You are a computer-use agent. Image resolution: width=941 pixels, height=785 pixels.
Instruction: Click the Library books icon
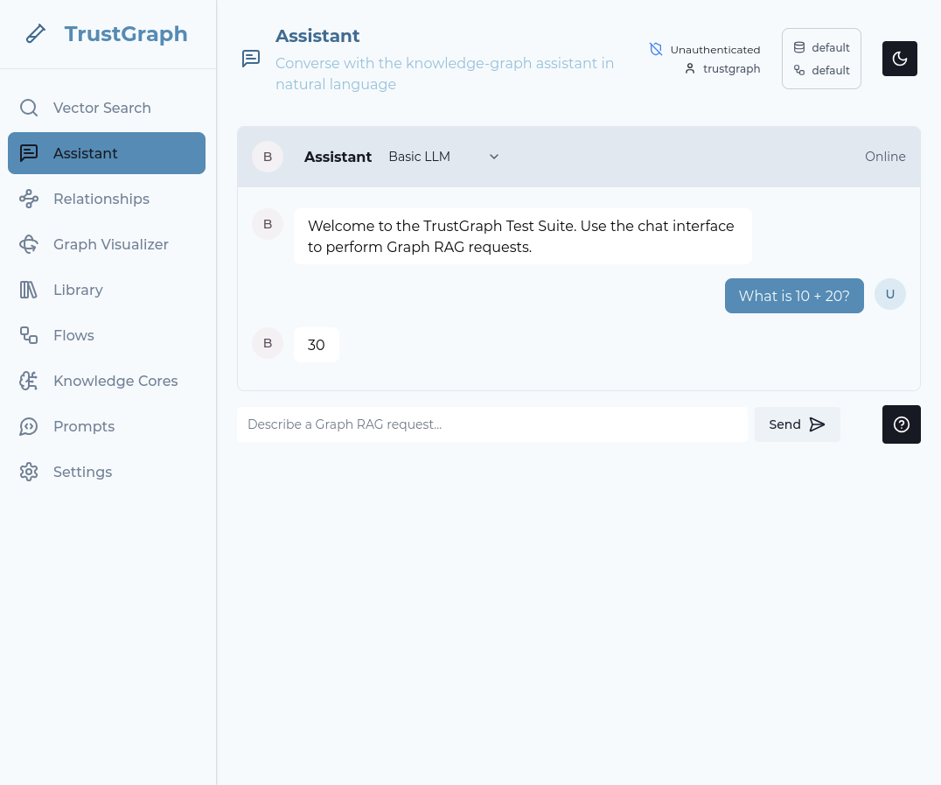[29, 290]
